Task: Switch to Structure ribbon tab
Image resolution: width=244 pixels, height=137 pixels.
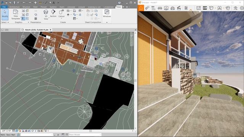Action: [26, 7]
